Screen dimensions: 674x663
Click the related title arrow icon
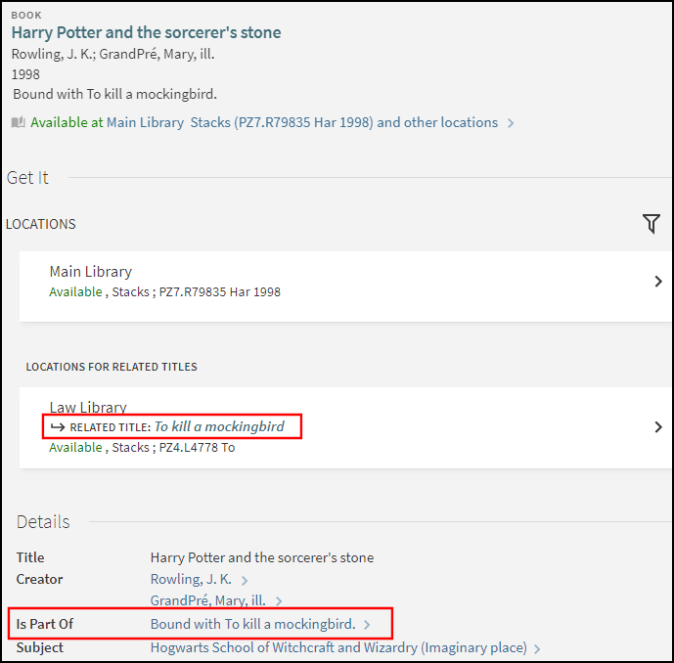[58, 427]
